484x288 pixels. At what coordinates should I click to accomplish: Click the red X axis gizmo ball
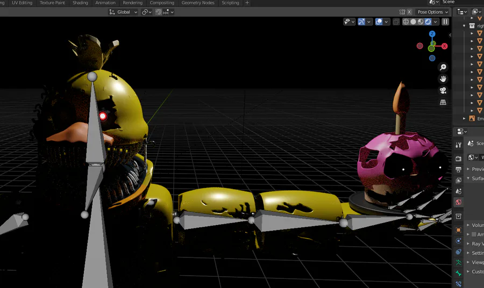pos(444,46)
